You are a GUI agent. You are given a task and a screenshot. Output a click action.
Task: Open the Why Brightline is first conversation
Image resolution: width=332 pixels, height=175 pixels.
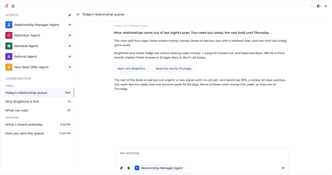pos(38,102)
